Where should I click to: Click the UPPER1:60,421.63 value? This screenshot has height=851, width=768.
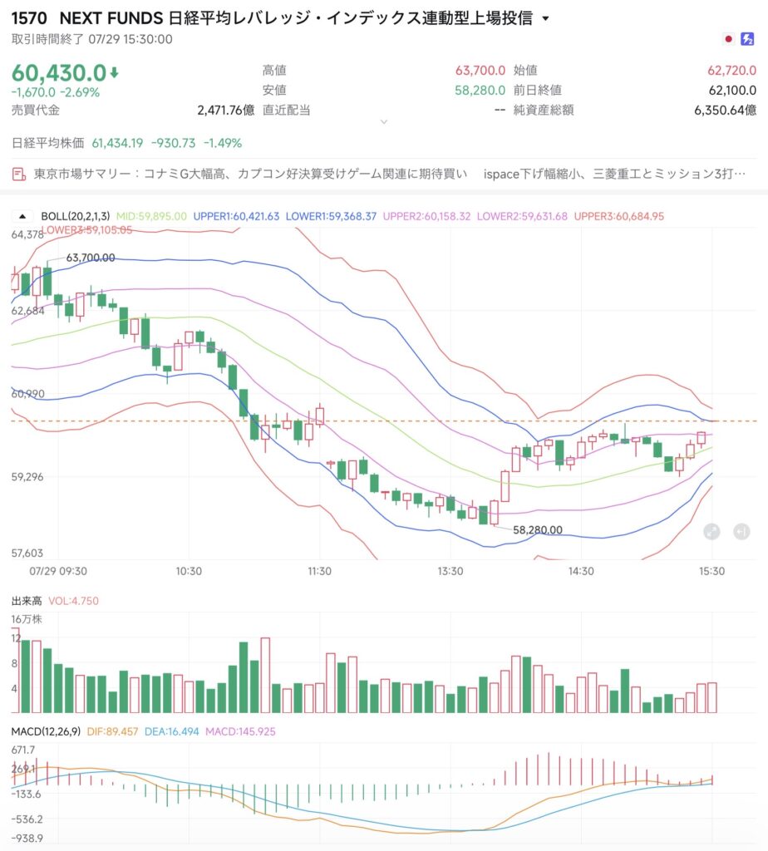(x=236, y=216)
